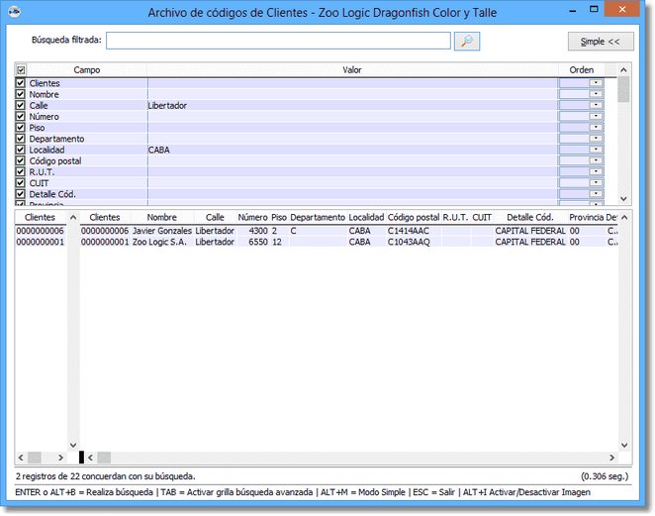Sort results by the Localidad column header

366,218
